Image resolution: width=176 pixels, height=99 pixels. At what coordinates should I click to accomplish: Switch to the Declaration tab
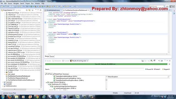[x=57, y=61]
